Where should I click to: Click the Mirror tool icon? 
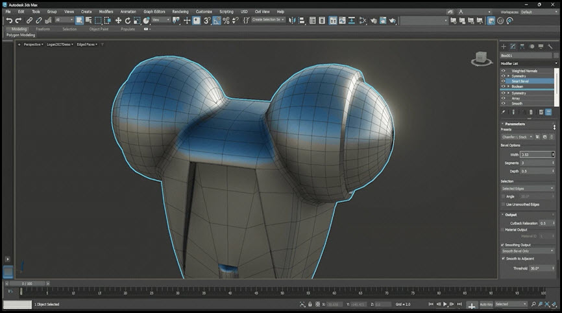tap(292, 20)
